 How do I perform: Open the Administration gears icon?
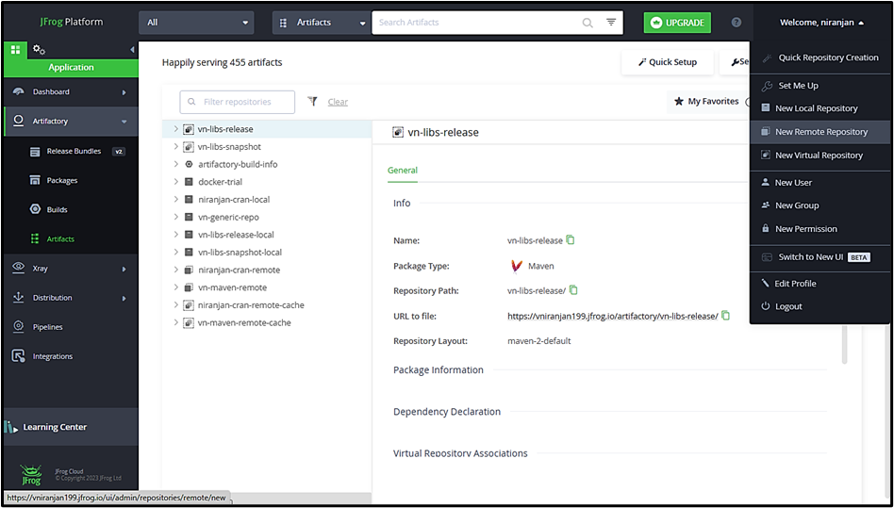coord(39,50)
